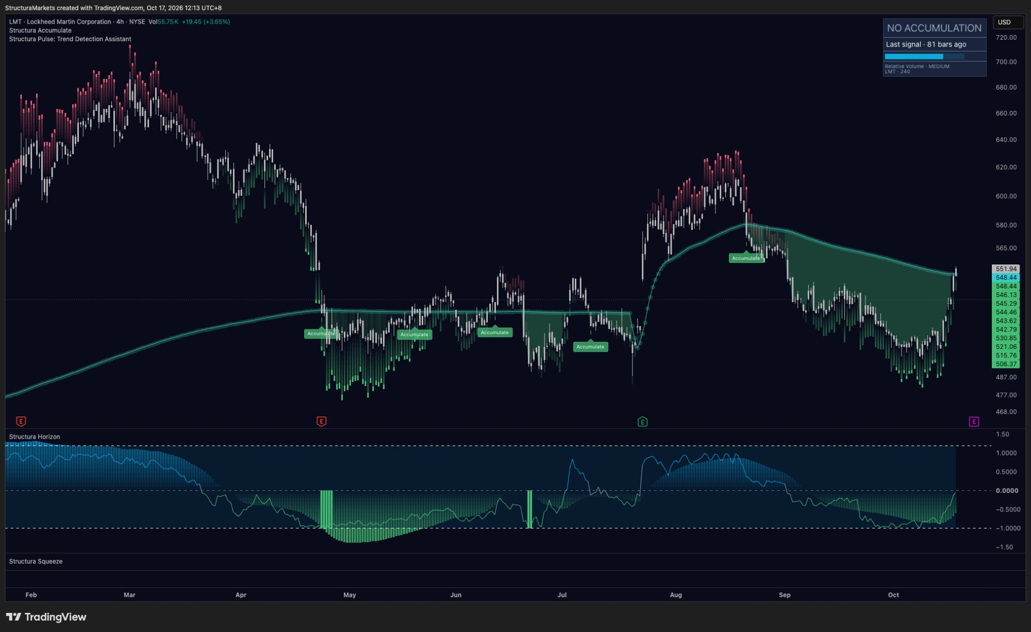Select the Structura Horizon pane label
The height and width of the screenshot is (632, 1031).
[35, 437]
